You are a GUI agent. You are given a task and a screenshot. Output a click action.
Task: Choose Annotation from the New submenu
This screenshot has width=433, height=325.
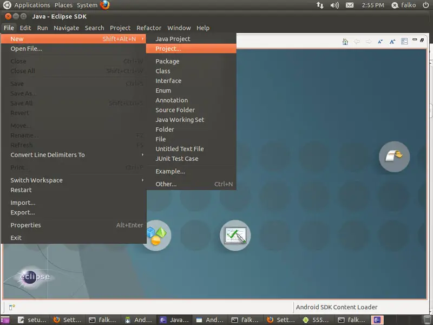191,100
